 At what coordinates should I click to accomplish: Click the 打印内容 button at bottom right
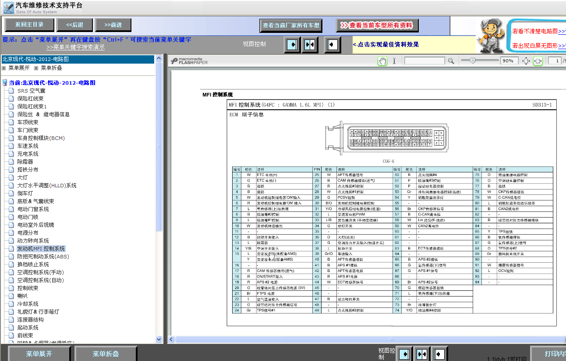[x=548, y=354]
